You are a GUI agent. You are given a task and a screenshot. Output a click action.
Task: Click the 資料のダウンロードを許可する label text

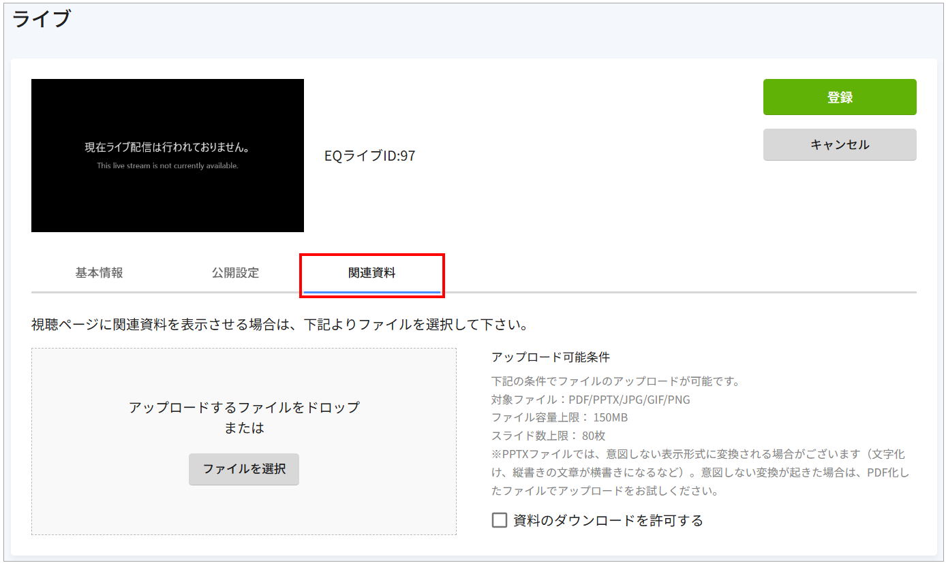click(x=608, y=521)
